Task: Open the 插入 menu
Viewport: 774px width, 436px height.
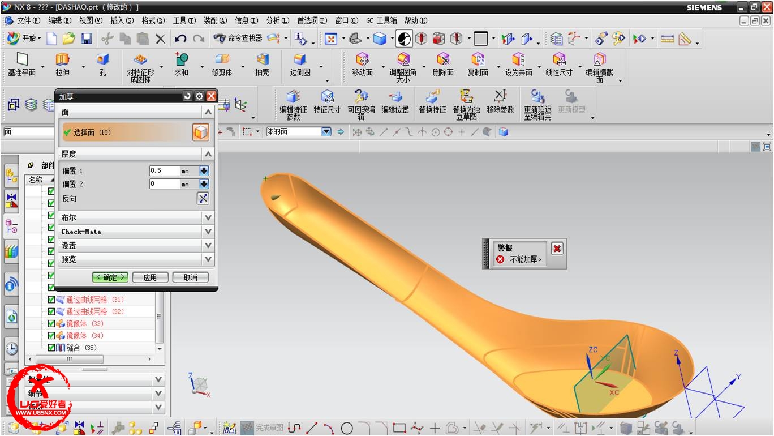Action: click(122, 20)
